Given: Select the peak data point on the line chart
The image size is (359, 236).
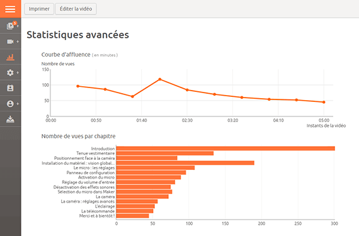Looking at the screenshot, I should pyautogui.click(x=160, y=79).
